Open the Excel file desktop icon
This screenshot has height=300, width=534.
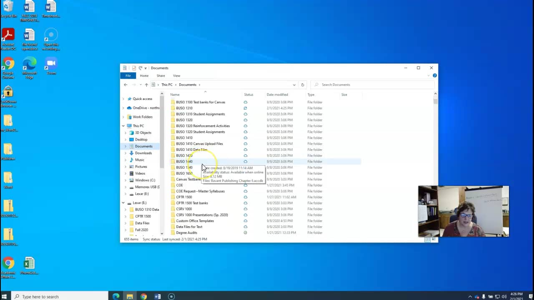29,266
